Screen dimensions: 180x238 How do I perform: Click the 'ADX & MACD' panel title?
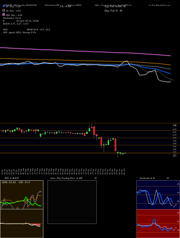click(12, 178)
